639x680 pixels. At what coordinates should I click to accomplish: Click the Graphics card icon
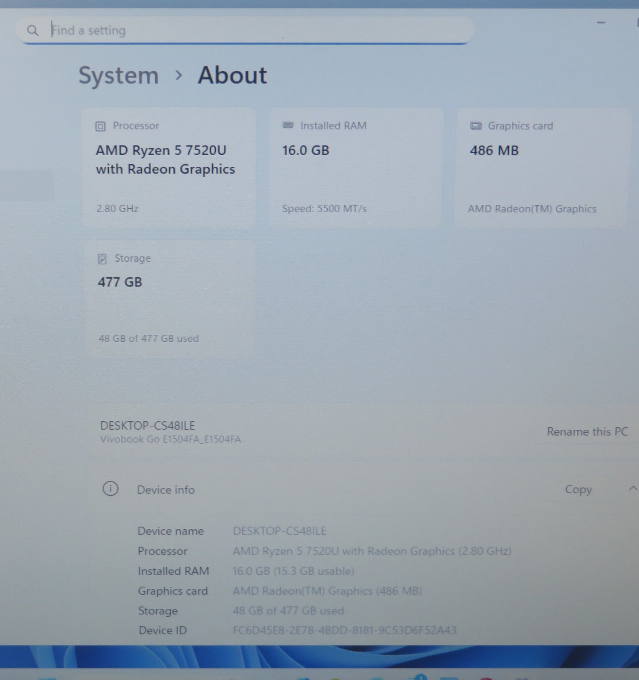pyautogui.click(x=476, y=126)
